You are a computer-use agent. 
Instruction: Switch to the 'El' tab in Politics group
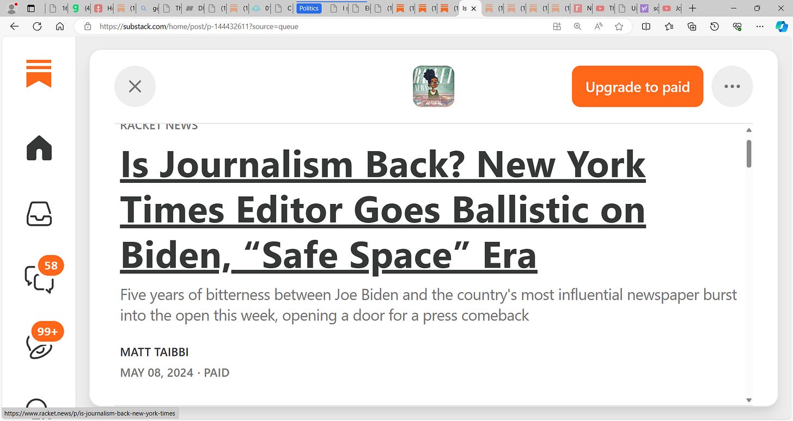click(x=360, y=8)
